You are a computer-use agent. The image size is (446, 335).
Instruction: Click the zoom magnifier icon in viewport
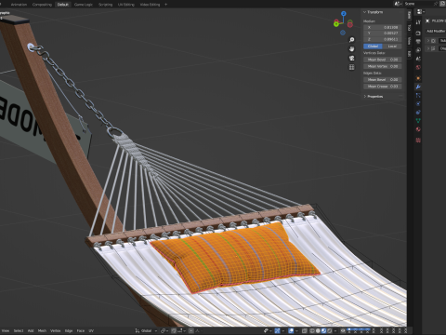(351, 40)
